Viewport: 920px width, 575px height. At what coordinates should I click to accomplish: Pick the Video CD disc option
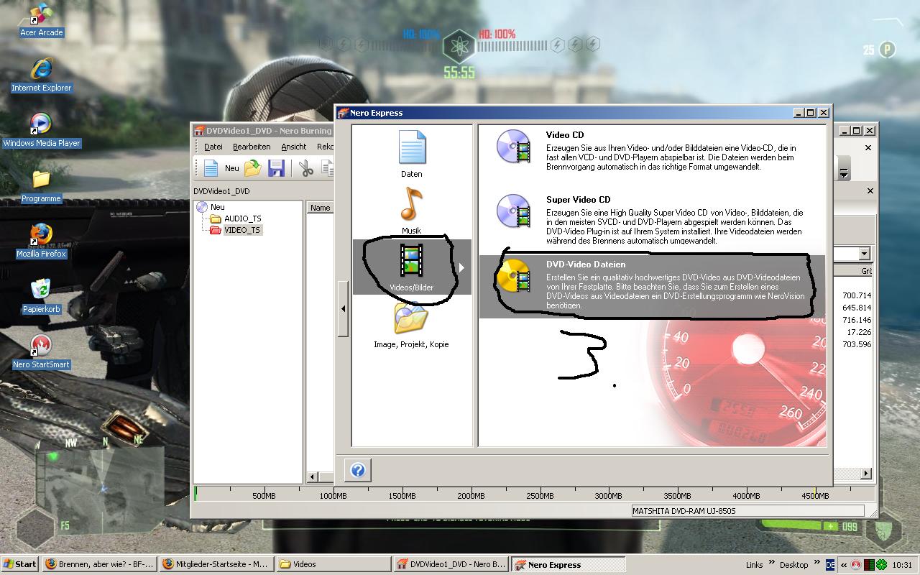click(513, 147)
